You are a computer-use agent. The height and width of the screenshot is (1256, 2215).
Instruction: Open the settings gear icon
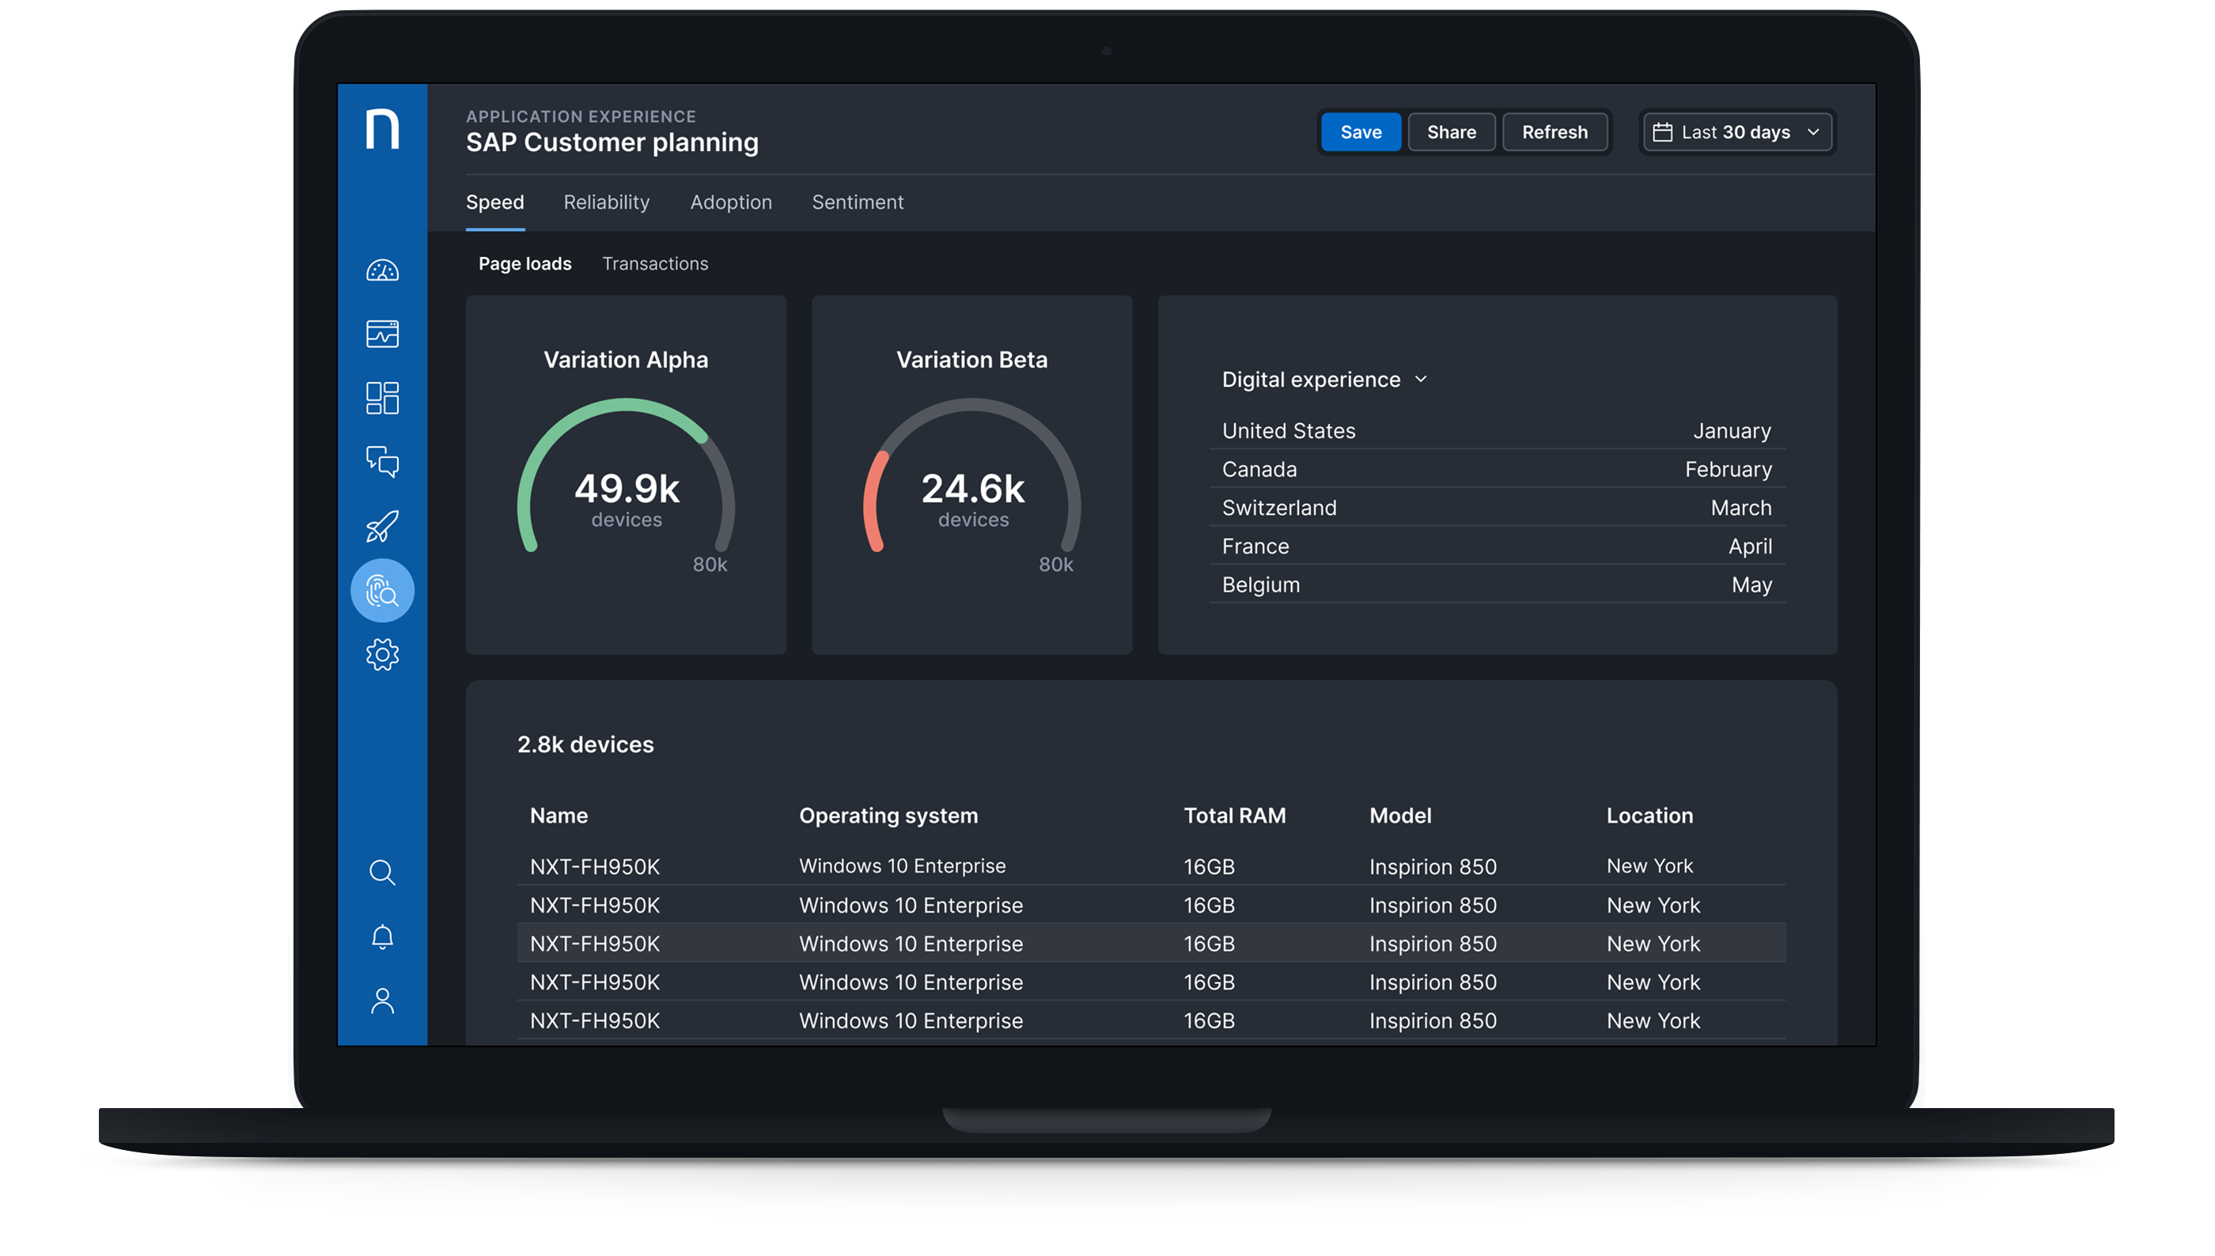(382, 655)
